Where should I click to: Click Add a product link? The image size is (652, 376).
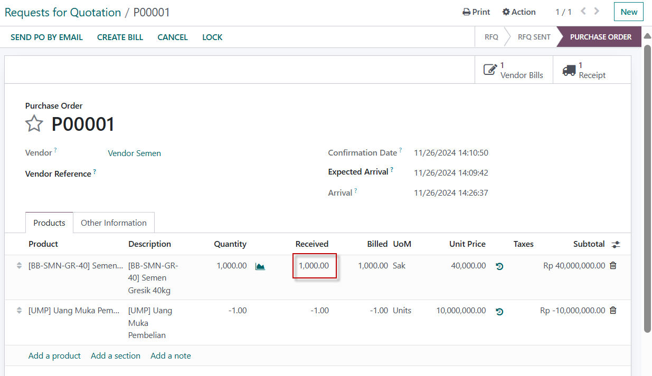pos(54,355)
